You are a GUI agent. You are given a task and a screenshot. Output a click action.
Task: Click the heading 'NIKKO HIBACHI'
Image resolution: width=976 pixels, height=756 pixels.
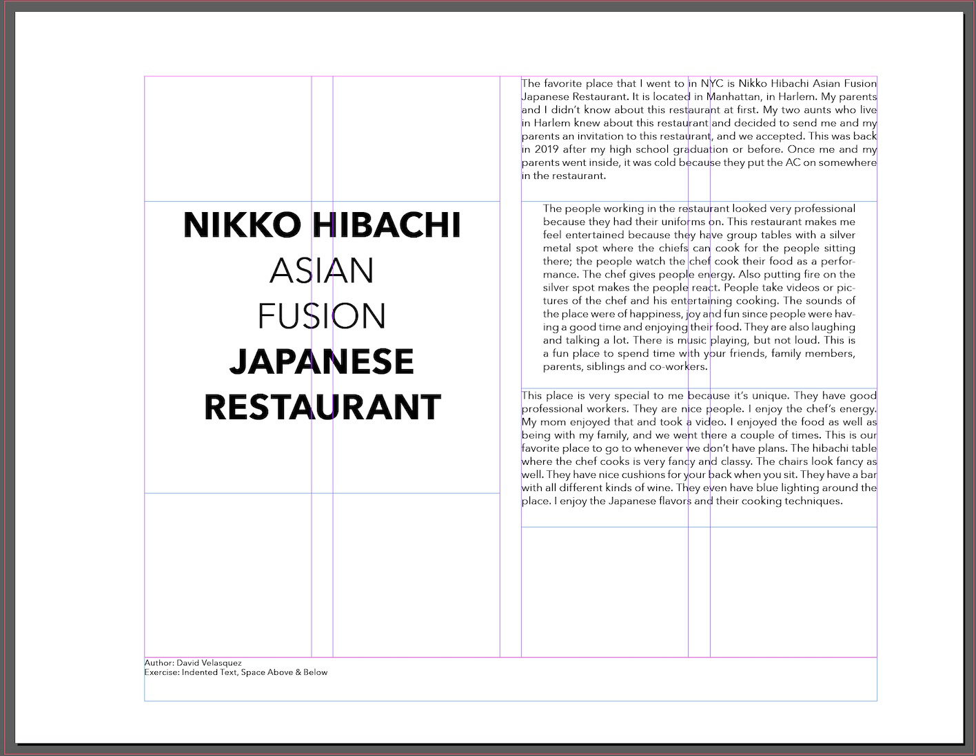(322, 225)
